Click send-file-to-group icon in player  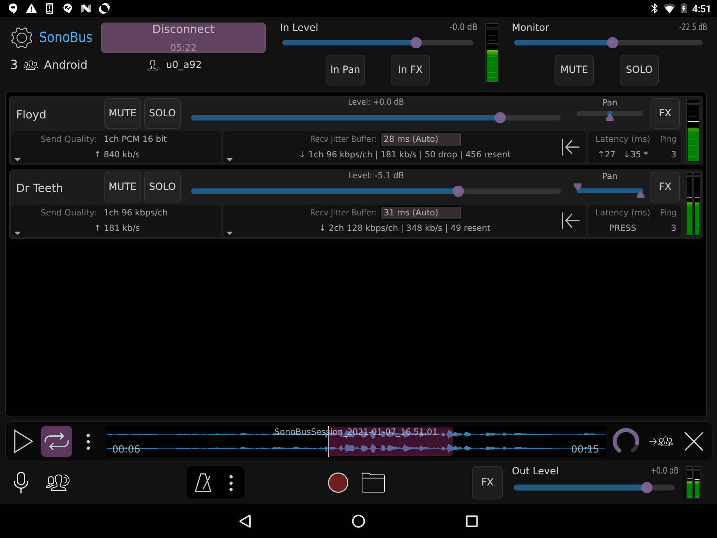point(661,441)
